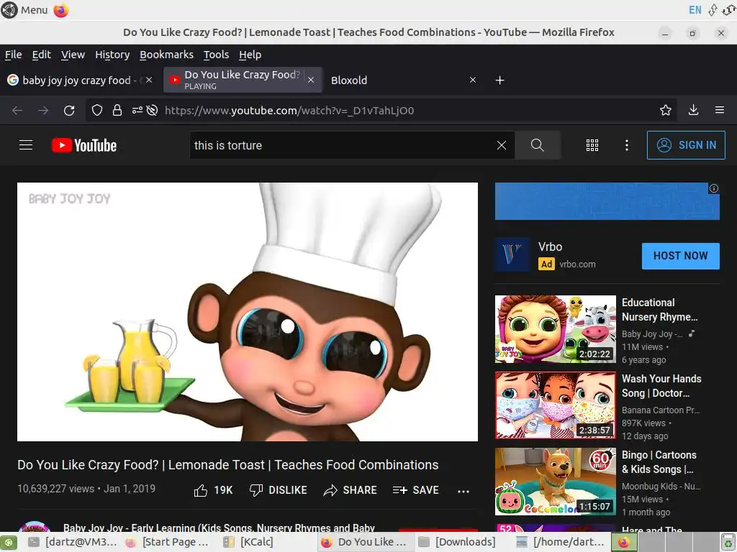
Task: Open more actions ellipsis under the video
Action: coord(464,492)
